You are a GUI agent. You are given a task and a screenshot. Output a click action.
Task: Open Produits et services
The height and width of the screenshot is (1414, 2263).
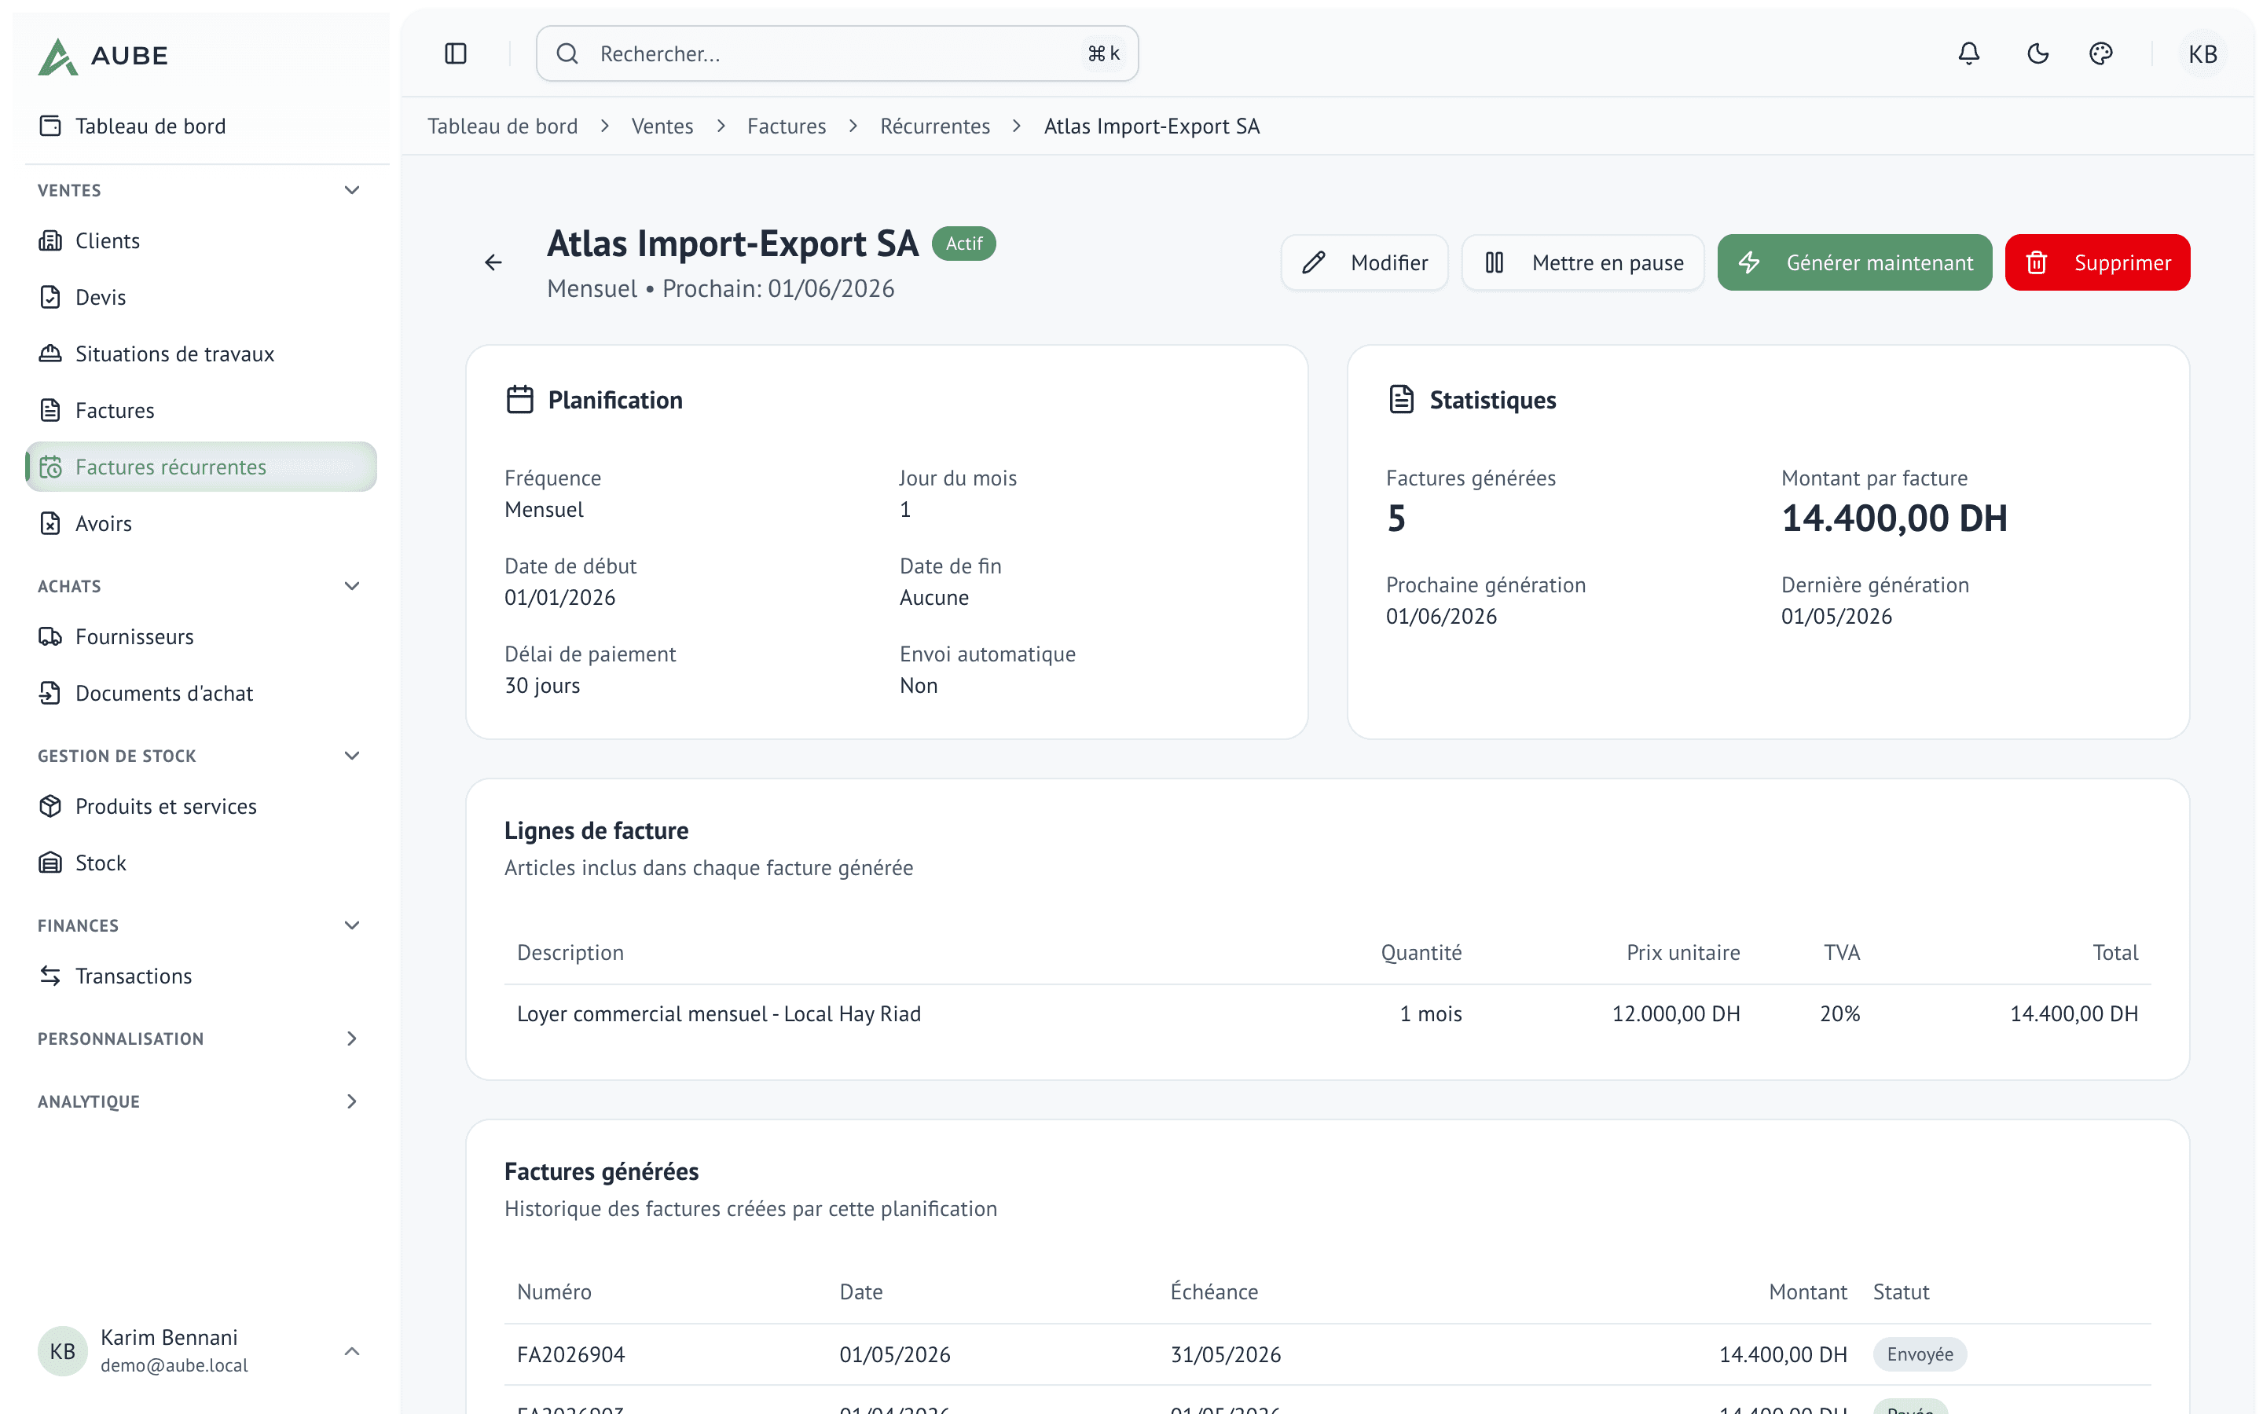(201, 806)
